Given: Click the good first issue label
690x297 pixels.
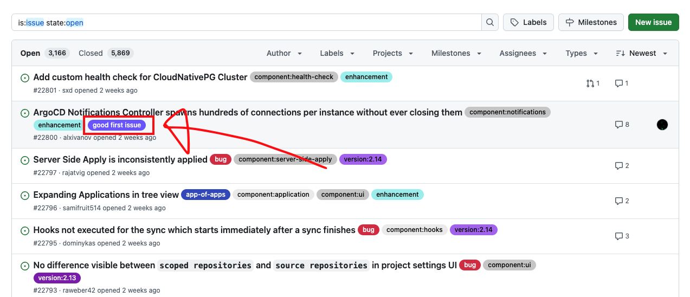Looking at the screenshot, I should pyautogui.click(x=117, y=125).
